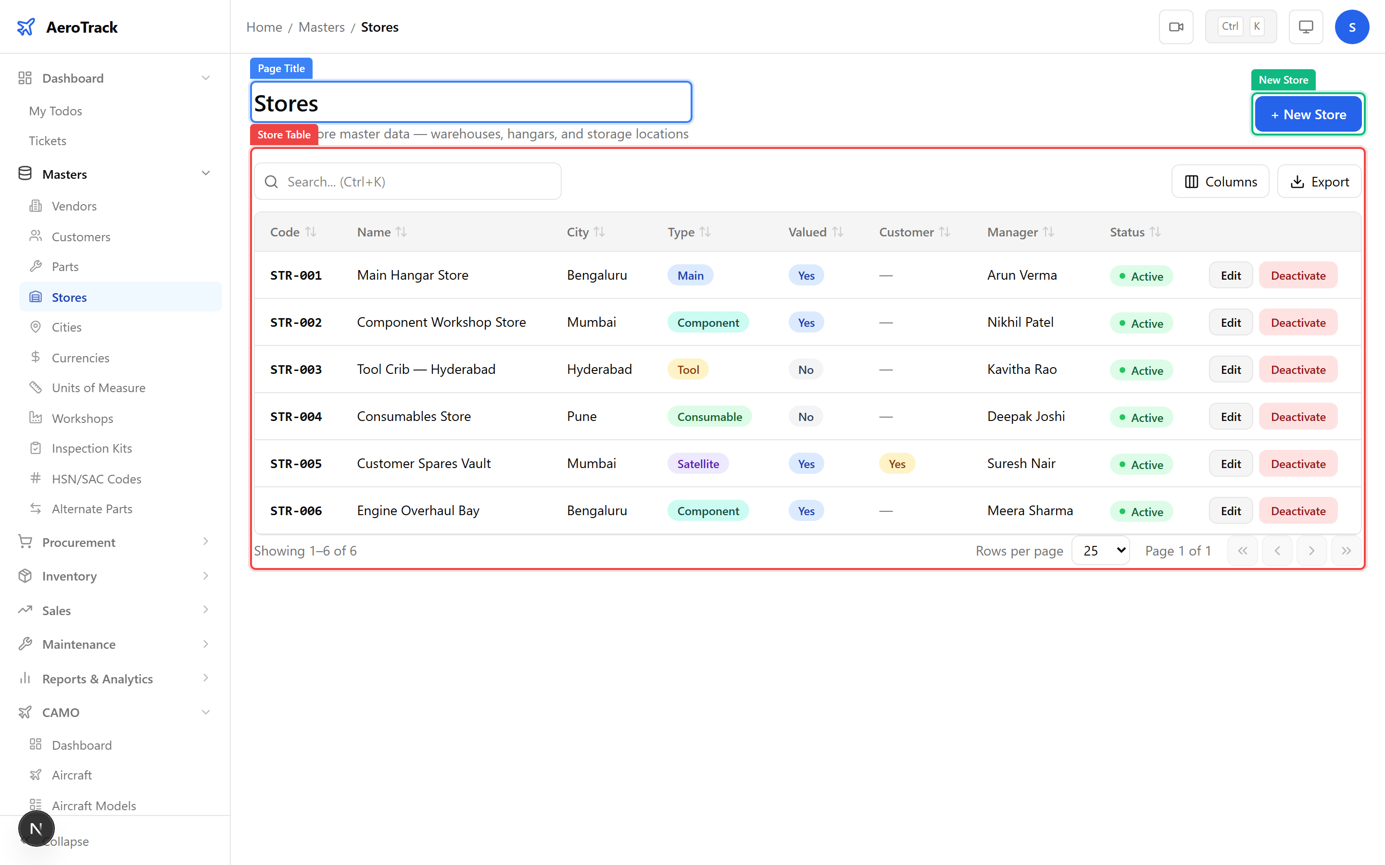Click the + New Store button

point(1309,114)
